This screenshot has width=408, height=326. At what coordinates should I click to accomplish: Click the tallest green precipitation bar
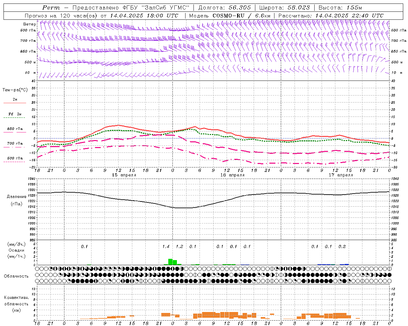coord(170,262)
